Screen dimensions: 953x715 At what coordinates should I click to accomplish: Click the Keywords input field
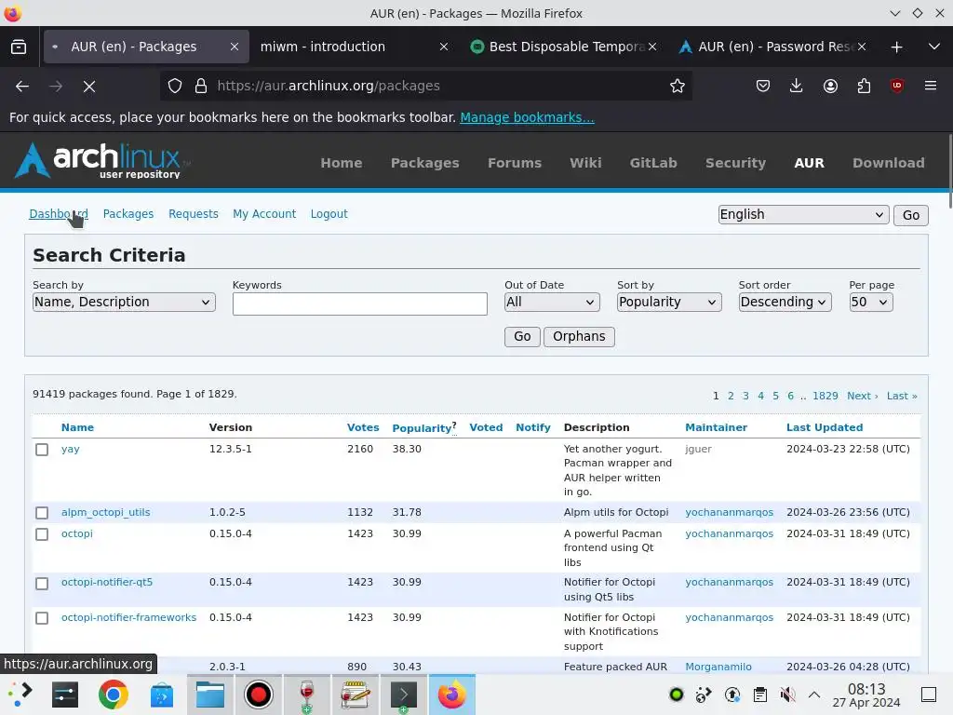point(360,304)
